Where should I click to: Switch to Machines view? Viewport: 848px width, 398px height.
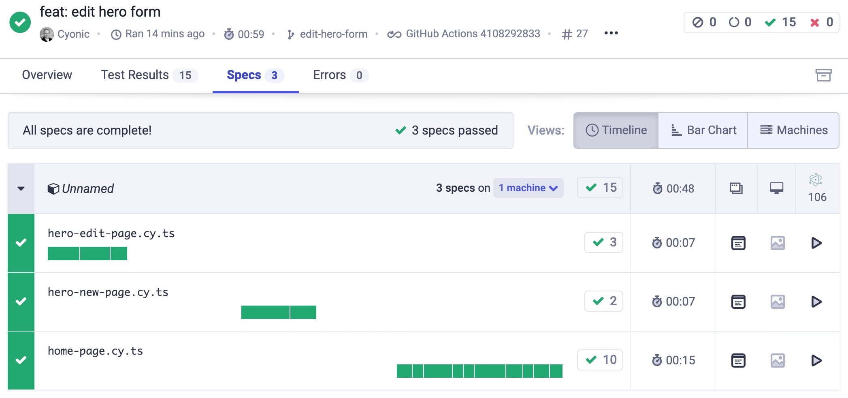(x=793, y=130)
